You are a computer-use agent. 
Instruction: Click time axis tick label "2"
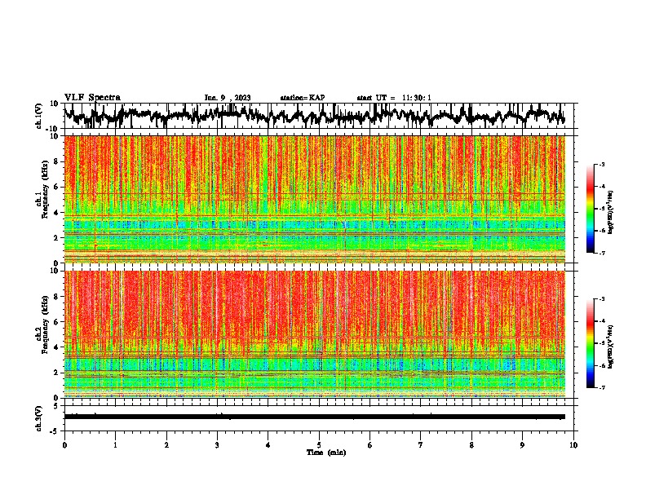(x=166, y=445)
